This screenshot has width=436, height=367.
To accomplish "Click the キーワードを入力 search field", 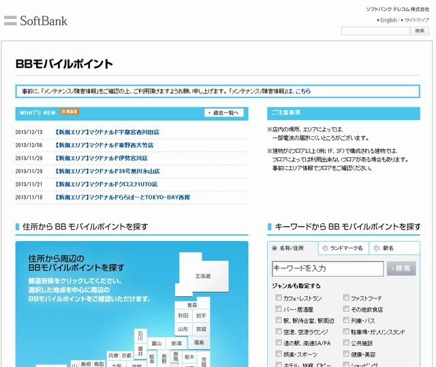I will (328, 269).
